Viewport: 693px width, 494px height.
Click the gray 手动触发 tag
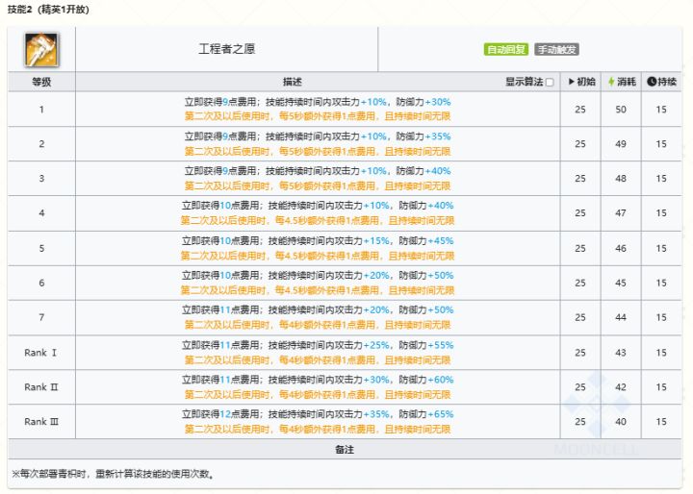556,49
